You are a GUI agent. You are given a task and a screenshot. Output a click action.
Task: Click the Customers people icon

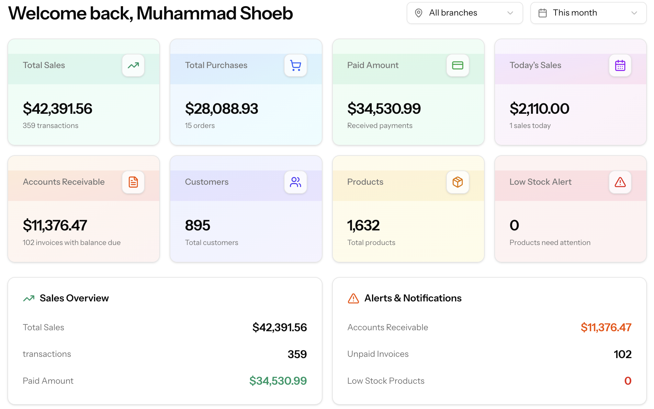point(295,182)
